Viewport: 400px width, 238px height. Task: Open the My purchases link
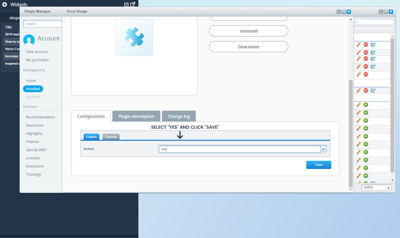(37, 60)
